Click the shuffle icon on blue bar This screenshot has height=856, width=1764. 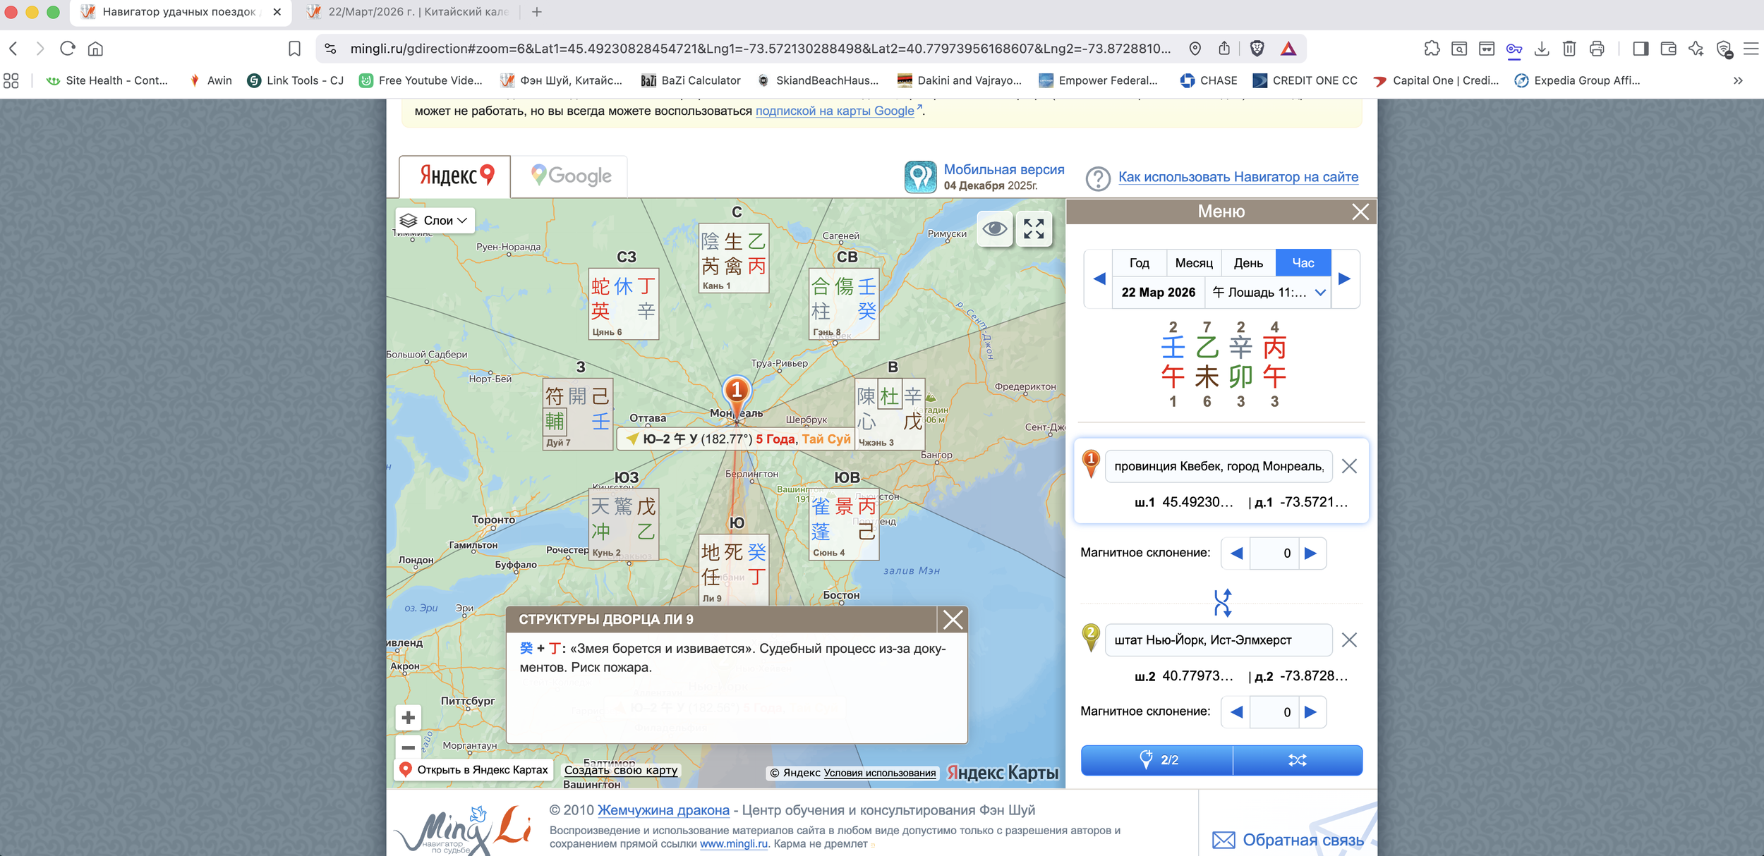1297,760
